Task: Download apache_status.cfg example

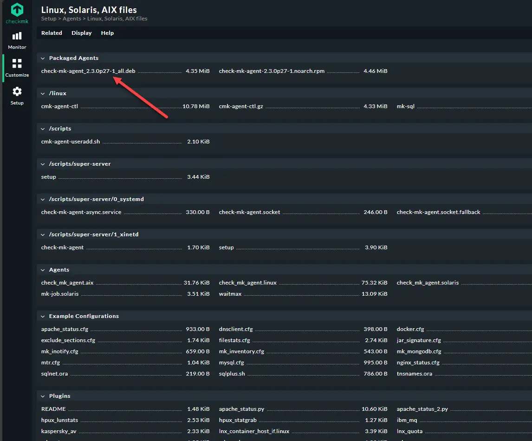Action: coord(65,329)
